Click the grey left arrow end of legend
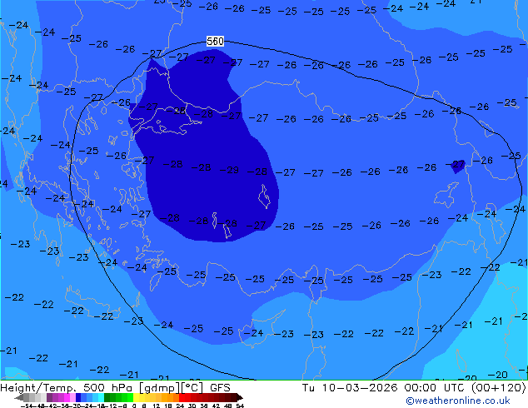The height and width of the screenshot is (408, 528). tap(19, 397)
